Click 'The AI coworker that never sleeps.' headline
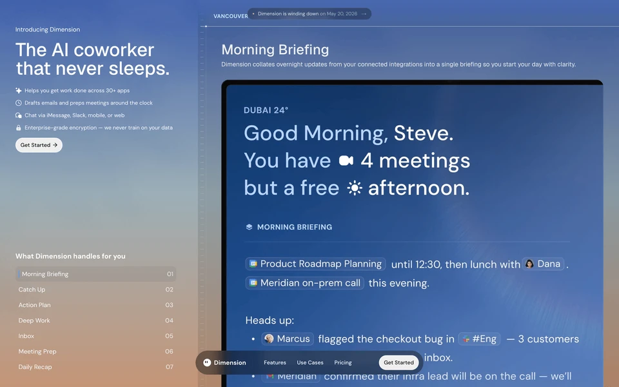 [x=93, y=59]
